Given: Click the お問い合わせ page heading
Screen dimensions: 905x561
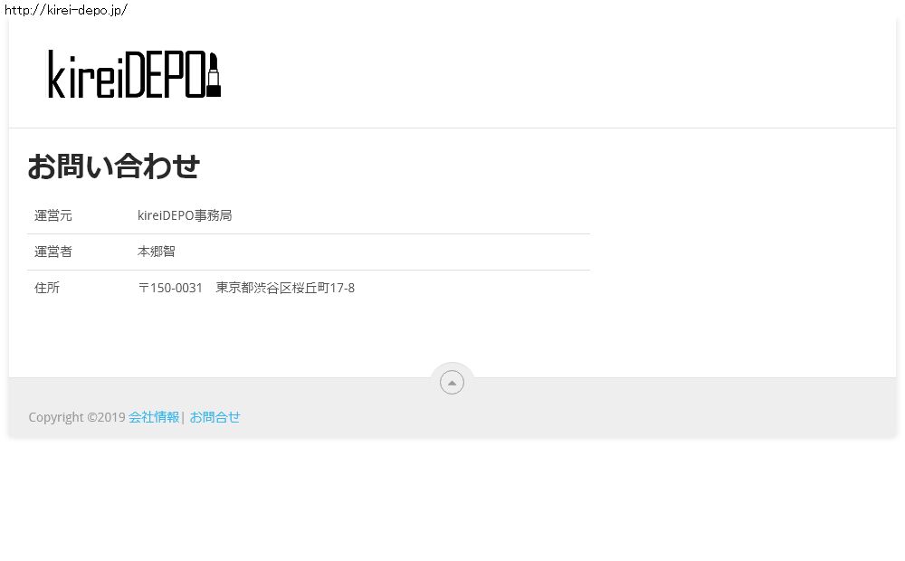Looking at the screenshot, I should coord(114,166).
